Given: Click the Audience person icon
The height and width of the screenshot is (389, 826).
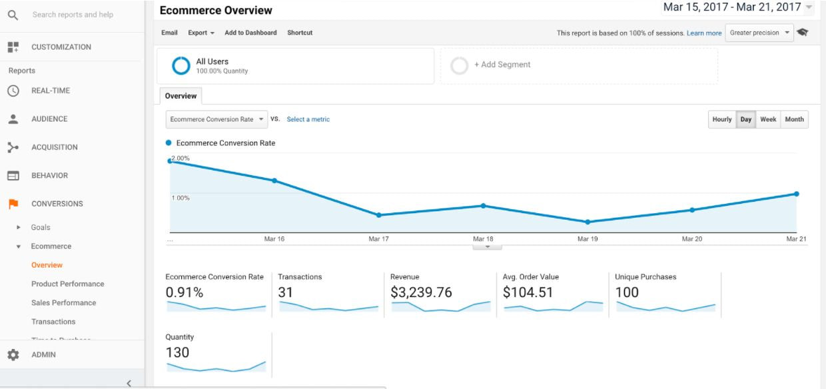Looking at the screenshot, I should click(13, 119).
